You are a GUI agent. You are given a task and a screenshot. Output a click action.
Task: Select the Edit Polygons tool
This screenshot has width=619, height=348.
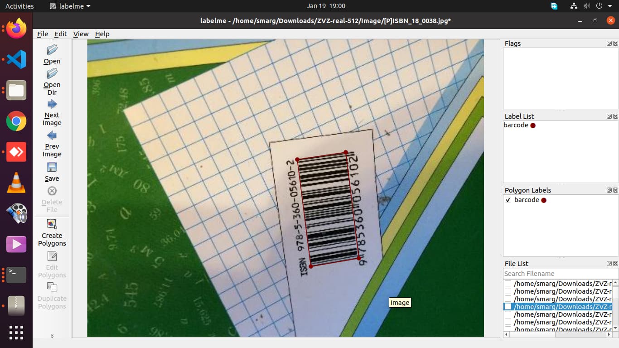pos(52,256)
